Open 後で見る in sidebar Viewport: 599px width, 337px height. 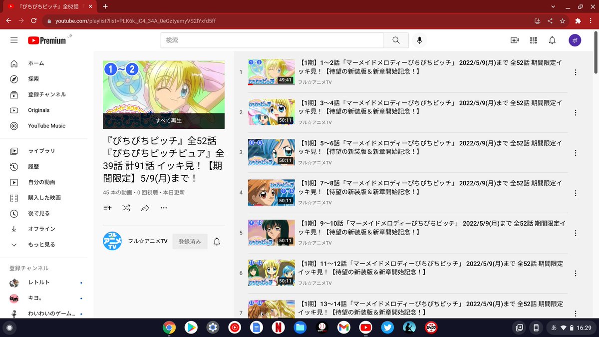point(45,213)
